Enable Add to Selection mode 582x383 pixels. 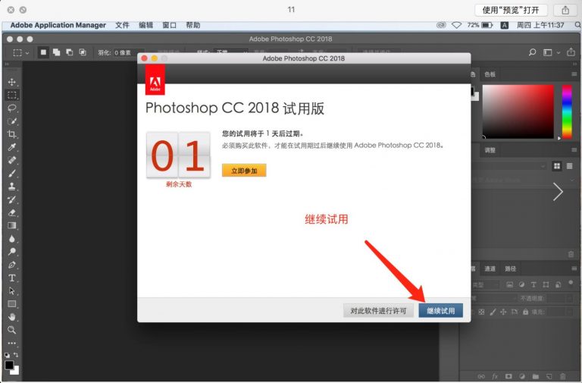56,52
